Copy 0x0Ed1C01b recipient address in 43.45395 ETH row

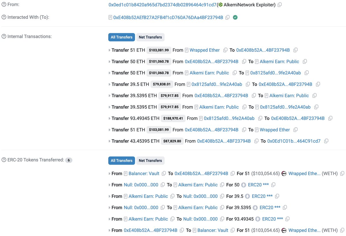click(326, 141)
